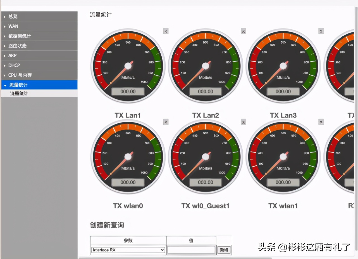Collapse the highlighted 流量统计 section

[39, 85]
